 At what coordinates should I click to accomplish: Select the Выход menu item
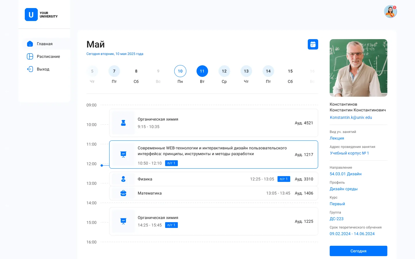46,69
